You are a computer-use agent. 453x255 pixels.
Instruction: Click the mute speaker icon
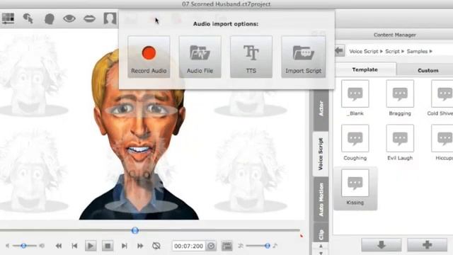(8, 246)
